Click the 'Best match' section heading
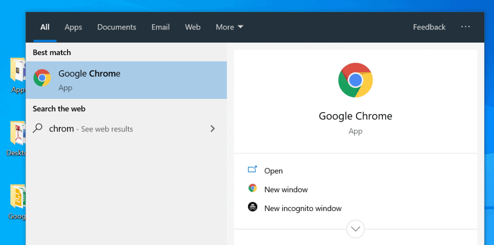 (52, 52)
